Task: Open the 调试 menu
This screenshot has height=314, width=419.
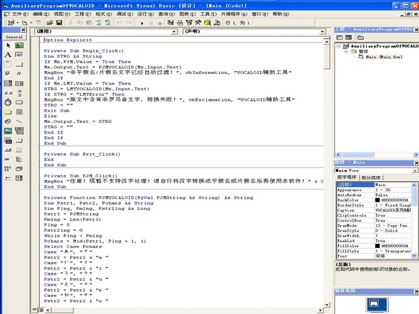Action: [x=124, y=14]
